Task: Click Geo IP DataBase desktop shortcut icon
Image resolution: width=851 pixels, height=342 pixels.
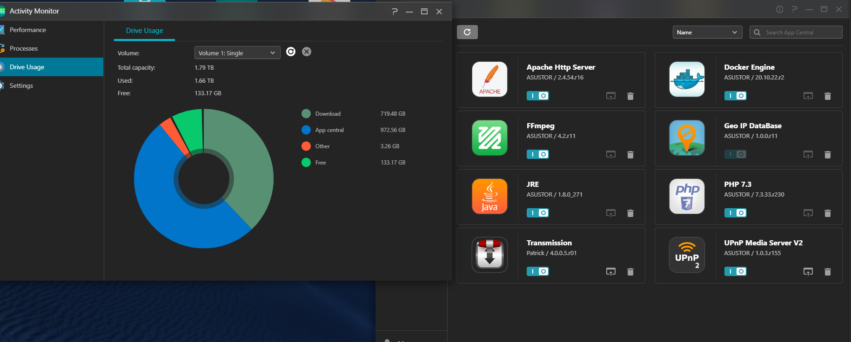Action: click(x=808, y=155)
